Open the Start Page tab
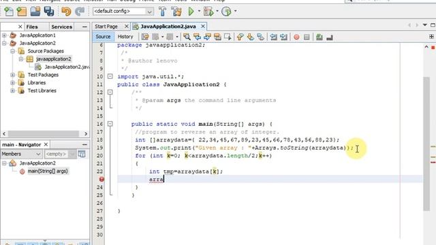This screenshot has width=436, height=245. pyautogui.click(x=106, y=27)
